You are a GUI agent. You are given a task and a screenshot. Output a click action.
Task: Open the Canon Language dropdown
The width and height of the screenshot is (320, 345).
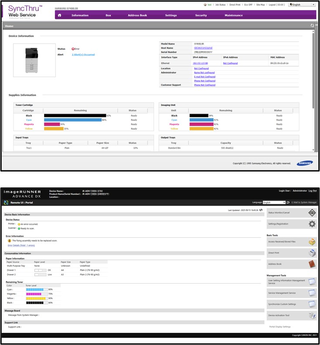coord(274,202)
